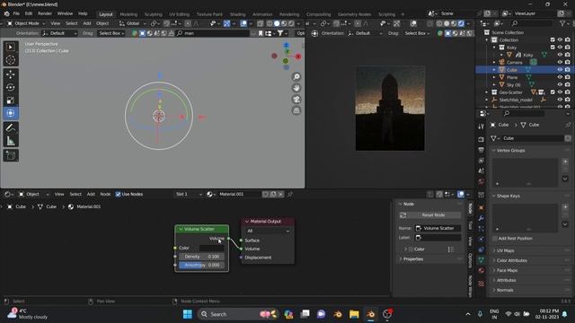Viewport: 575px width, 323px height.
Task: Unlink Material.001 with the X icon
Action: pos(280,194)
